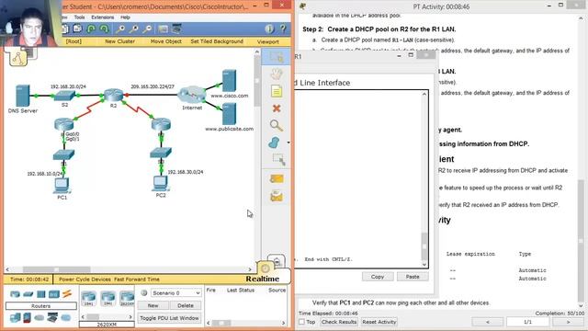Click New Cluster
The width and height of the screenshot is (588, 331).
[119, 41]
